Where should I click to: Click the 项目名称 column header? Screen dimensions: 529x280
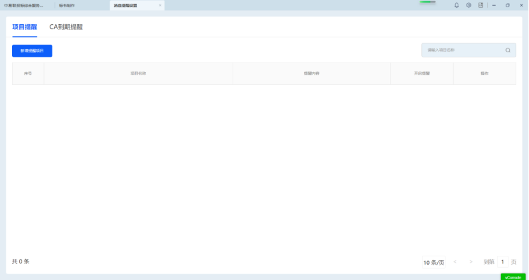pyautogui.click(x=138, y=74)
